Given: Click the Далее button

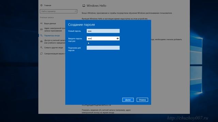Looking at the screenshot, I should click(x=128, y=100).
